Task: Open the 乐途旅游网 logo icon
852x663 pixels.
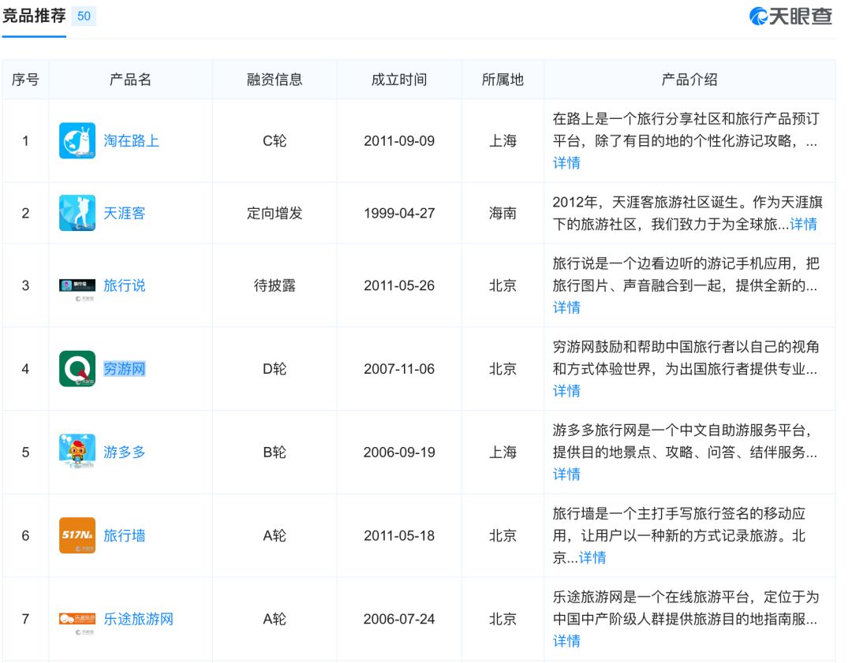Action: pos(77,619)
